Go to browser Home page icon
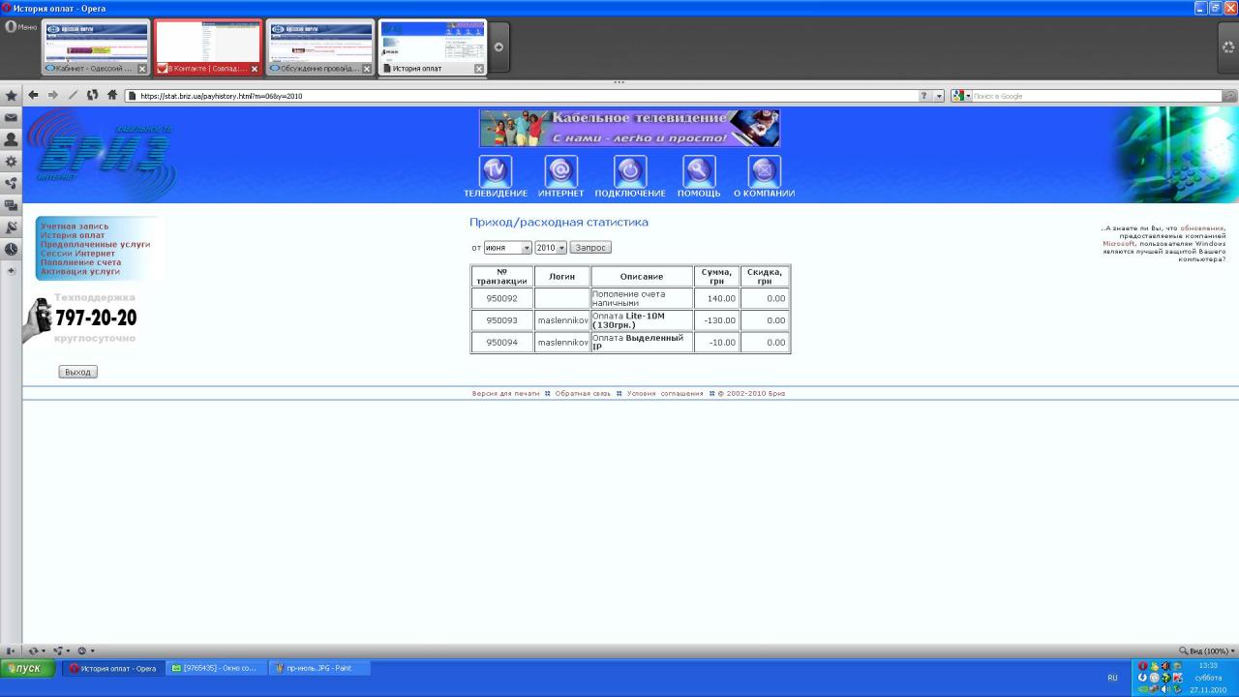Screen dimensions: 1239x697 [x=112, y=96]
